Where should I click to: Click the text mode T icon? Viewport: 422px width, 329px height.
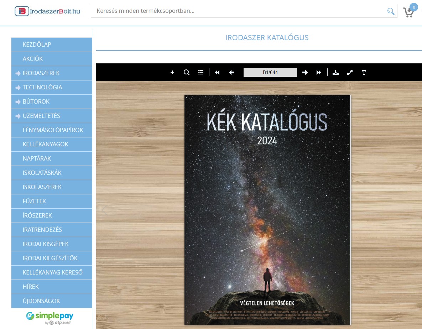(364, 72)
